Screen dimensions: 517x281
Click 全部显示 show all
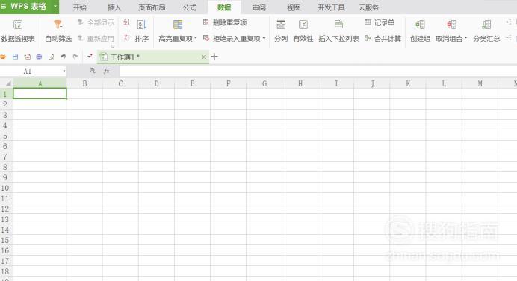click(x=96, y=22)
